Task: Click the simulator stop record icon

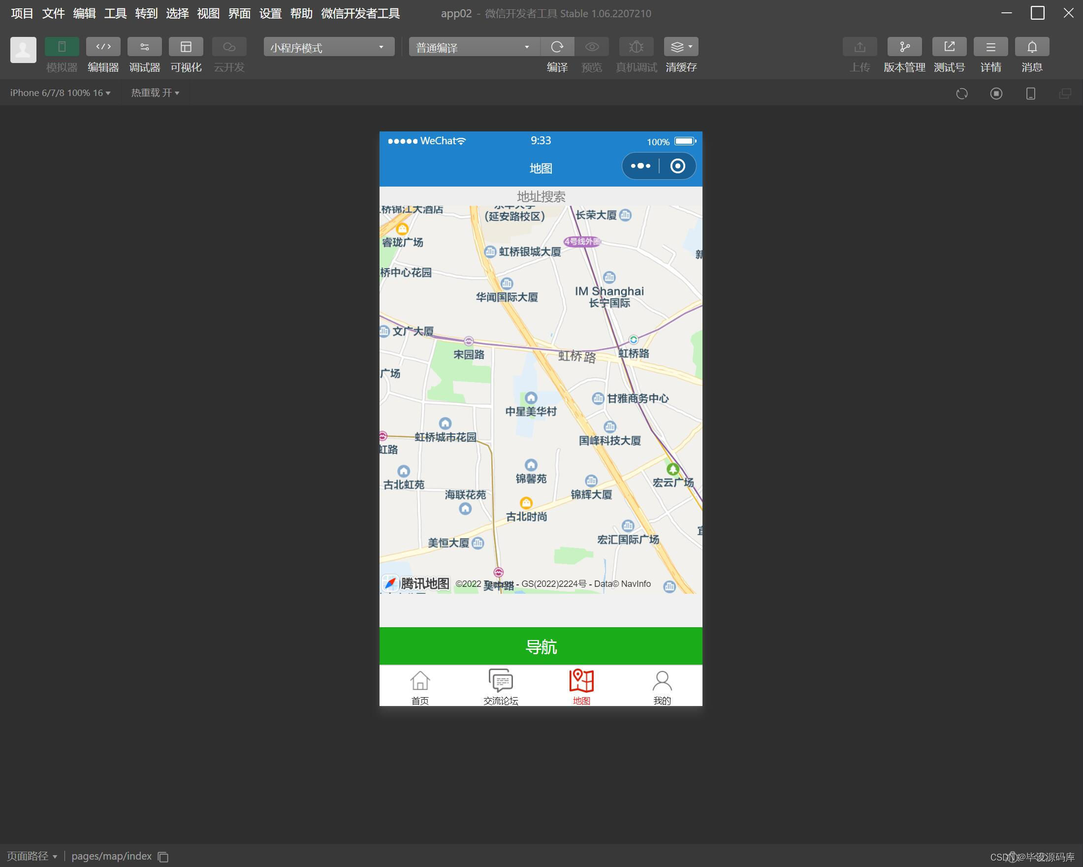Action: click(996, 94)
